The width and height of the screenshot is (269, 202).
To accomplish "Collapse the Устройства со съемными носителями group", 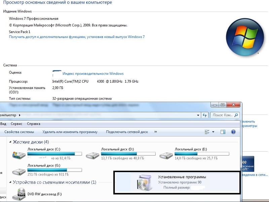I will pos(10,182).
